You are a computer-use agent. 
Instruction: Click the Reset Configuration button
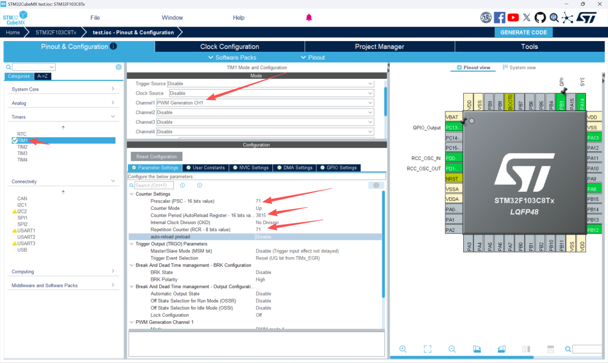point(157,156)
